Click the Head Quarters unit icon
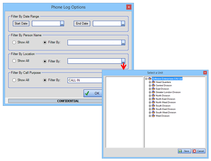The image size is (211, 161). pos(153,82)
